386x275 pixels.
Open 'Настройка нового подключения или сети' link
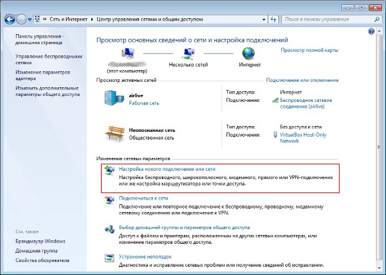(x=167, y=169)
